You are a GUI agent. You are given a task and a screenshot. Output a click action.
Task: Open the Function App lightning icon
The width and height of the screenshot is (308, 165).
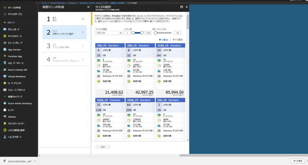tap(5, 56)
